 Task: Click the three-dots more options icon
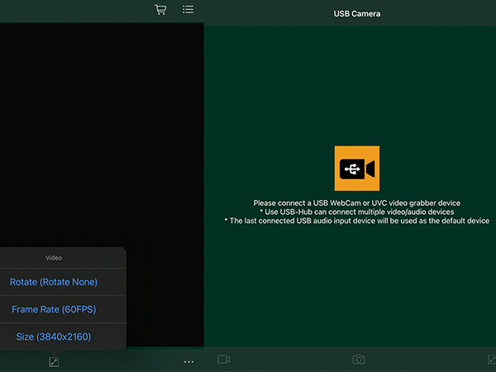(188, 361)
